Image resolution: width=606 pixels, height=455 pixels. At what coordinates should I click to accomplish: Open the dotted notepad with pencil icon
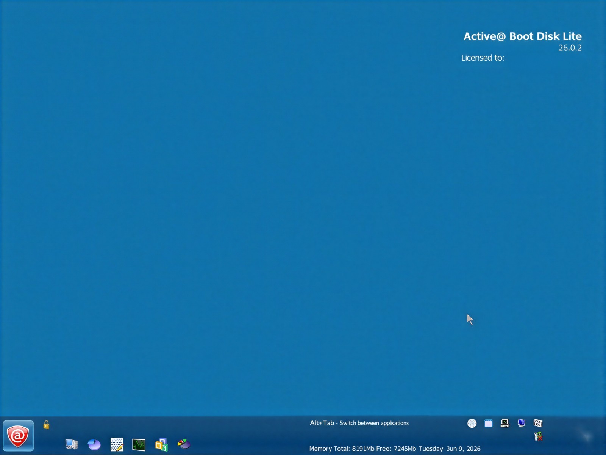(x=117, y=444)
